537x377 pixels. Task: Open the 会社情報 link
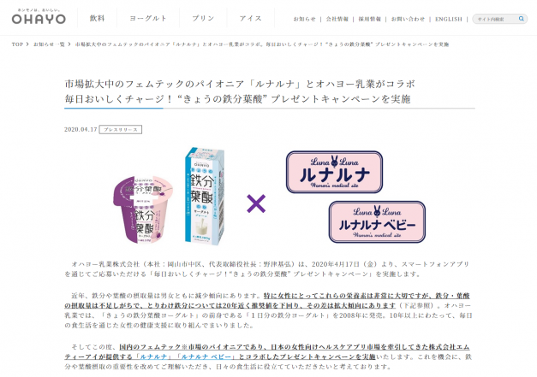click(x=337, y=19)
